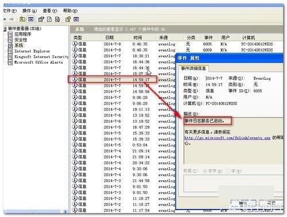The width and height of the screenshot is (287, 217).
Task: Select Kingsoft Internet Security log
Action: tap(41, 57)
